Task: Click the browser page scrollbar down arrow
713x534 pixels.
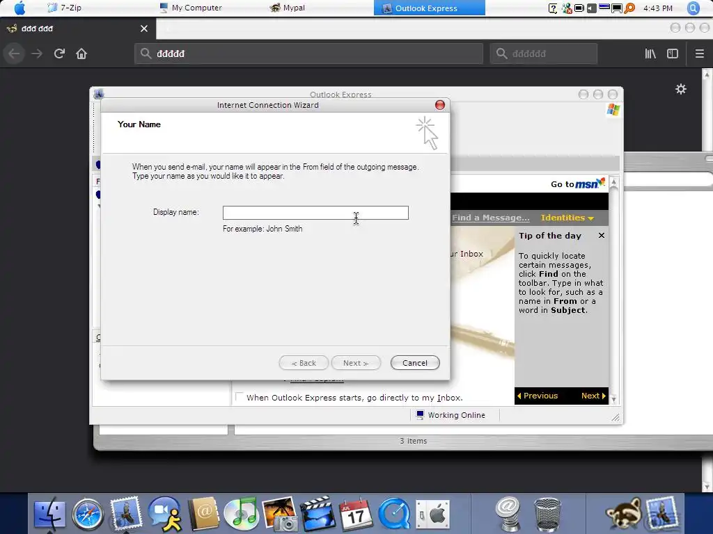Action: [x=706, y=486]
